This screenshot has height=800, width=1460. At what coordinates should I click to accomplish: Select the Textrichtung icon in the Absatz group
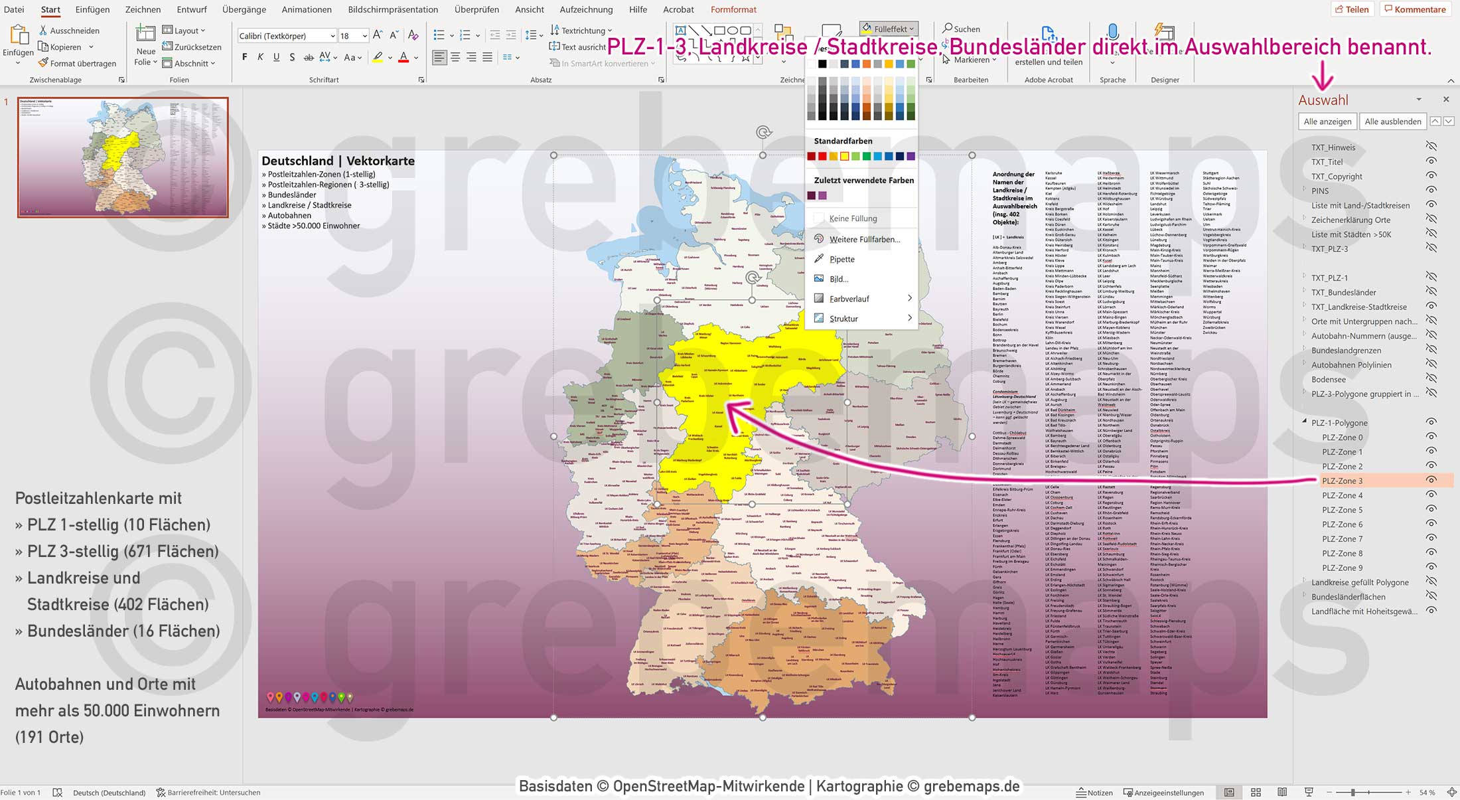coord(555,30)
